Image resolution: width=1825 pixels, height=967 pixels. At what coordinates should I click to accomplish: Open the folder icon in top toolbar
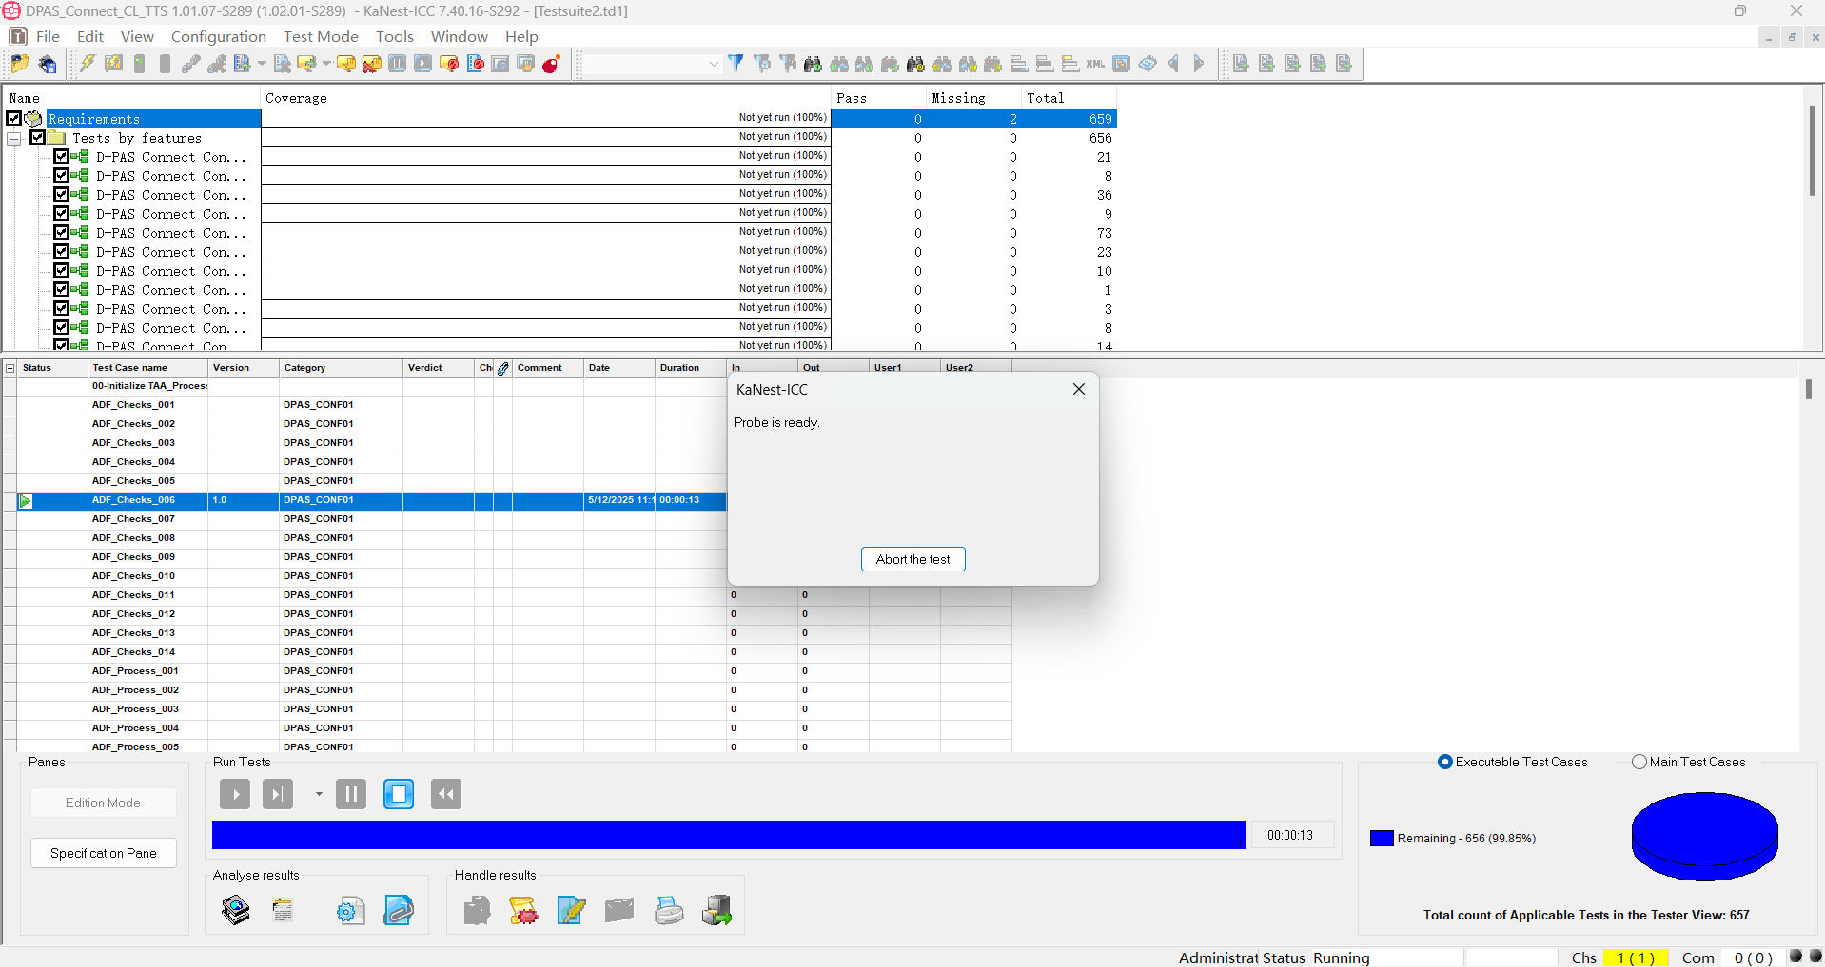(20, 64)
